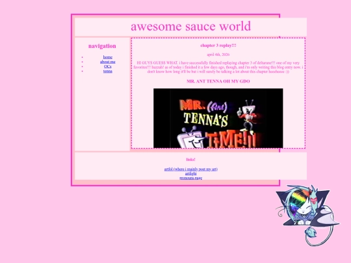Visit the tenna page link

coord(108,71)
